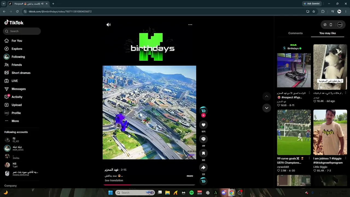Click the TikTok logo
The image size is (350, 197).
(x=14, y=22)
